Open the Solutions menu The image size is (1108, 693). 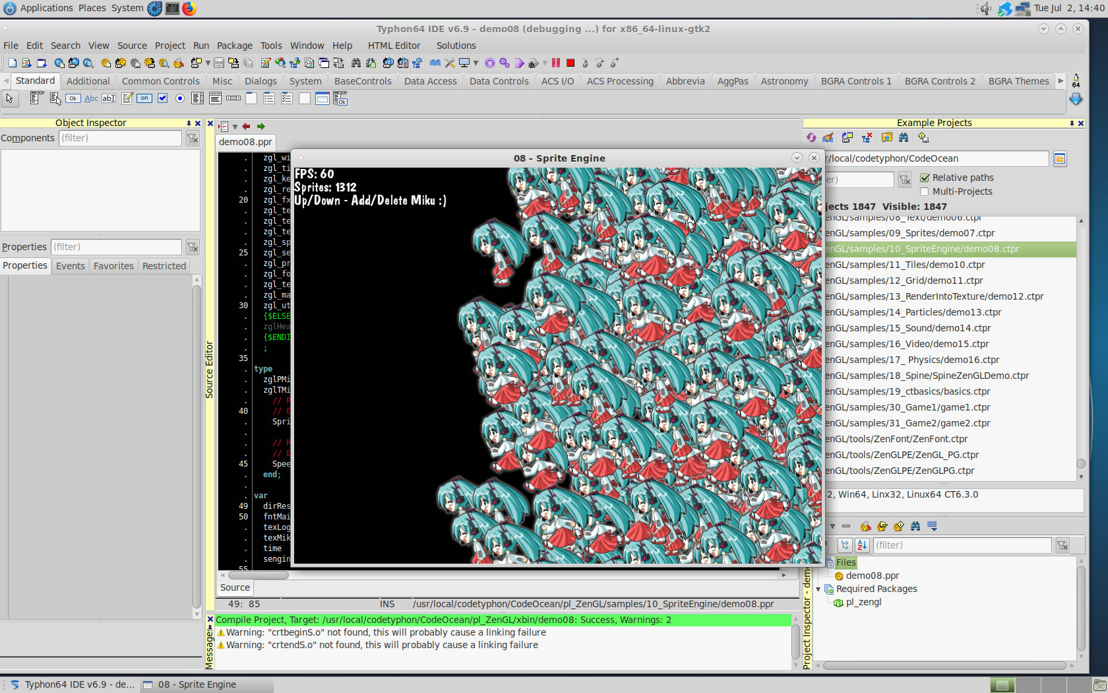click(456, 46)
